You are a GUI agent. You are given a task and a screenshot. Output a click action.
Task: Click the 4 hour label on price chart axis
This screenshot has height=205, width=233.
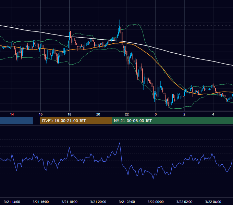pyautogui.click(x=213, y=114)
